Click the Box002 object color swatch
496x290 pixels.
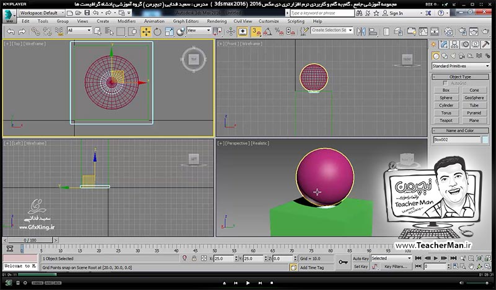click(485, 140)
